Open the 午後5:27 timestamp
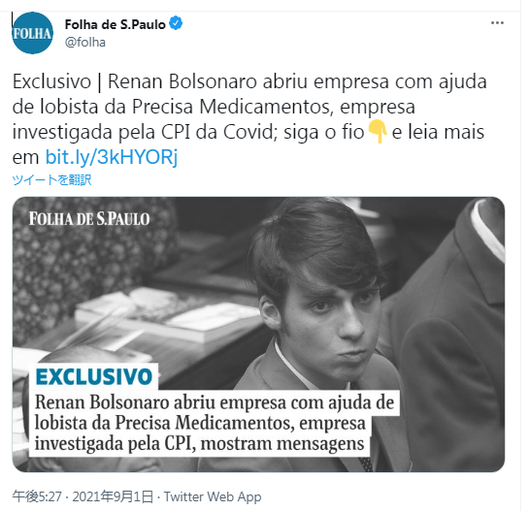 37,496
